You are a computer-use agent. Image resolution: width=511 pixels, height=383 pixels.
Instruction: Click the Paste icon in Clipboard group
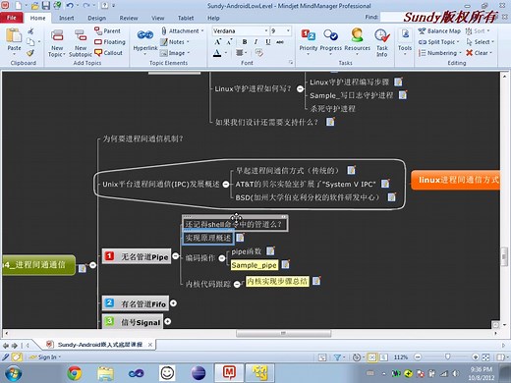(x=14, y=36)
